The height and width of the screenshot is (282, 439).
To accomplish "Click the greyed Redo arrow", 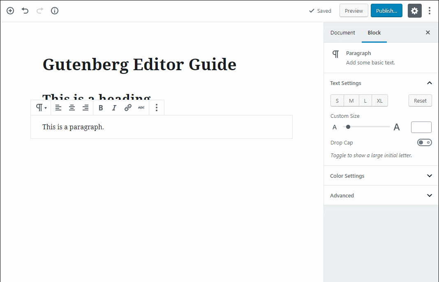I will 40,11.
